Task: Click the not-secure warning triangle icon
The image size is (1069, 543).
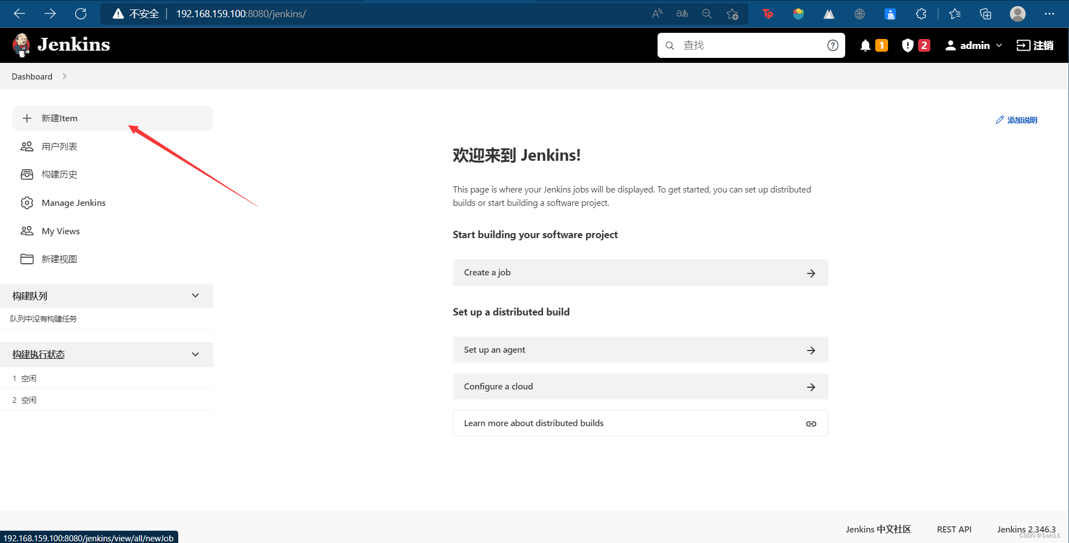Action: 118,14
